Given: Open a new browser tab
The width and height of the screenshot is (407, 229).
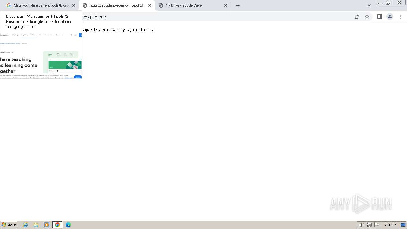Looking at the screenshot, I should 238,5.
